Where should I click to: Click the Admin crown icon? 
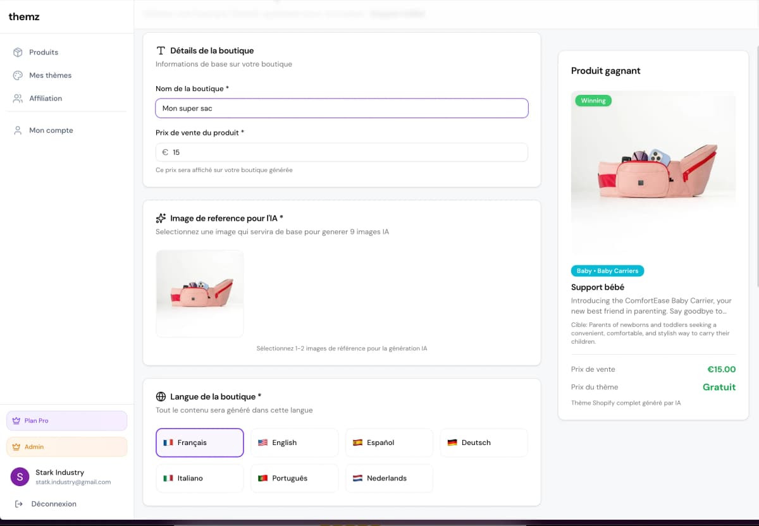(x=16, y=447)
